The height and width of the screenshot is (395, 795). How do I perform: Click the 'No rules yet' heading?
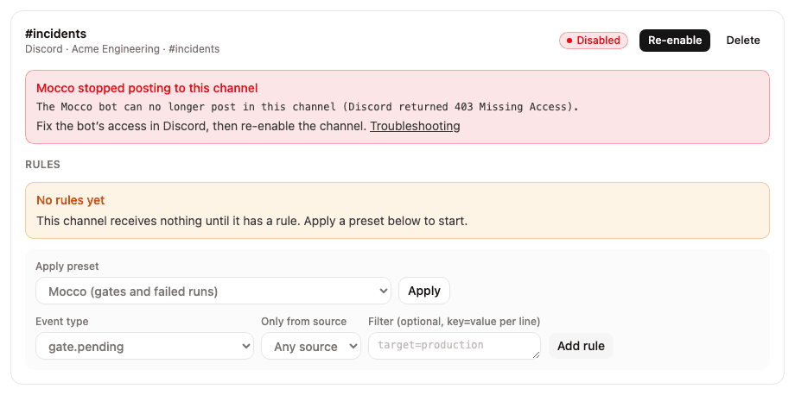pyautogui.click(x=71, y=200)
